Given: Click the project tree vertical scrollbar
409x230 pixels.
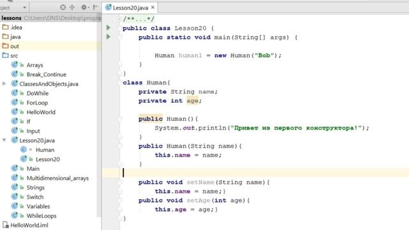Looking at the screenshot, I should pos(99,115).
